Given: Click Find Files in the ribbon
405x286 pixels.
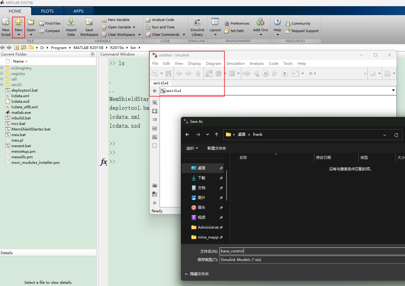Looking at the screenshot, I should click(50, 23).
